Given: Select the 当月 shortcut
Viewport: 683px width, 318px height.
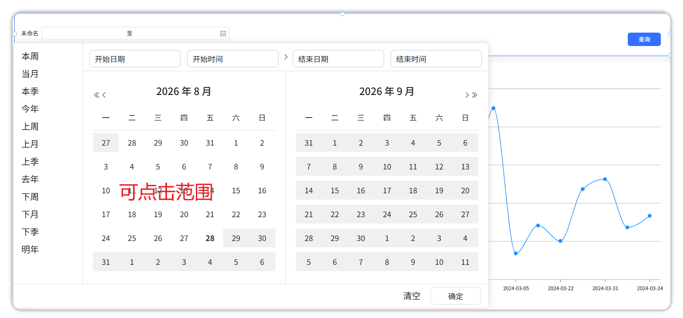Looking at the screenshot, I should [x=30, y=74].
